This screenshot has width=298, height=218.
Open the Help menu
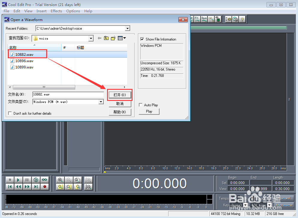tap(88, 11)
